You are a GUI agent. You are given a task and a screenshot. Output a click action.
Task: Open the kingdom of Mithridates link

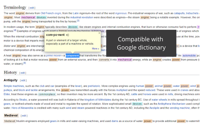pyautogui.click(x=98, y=100)
